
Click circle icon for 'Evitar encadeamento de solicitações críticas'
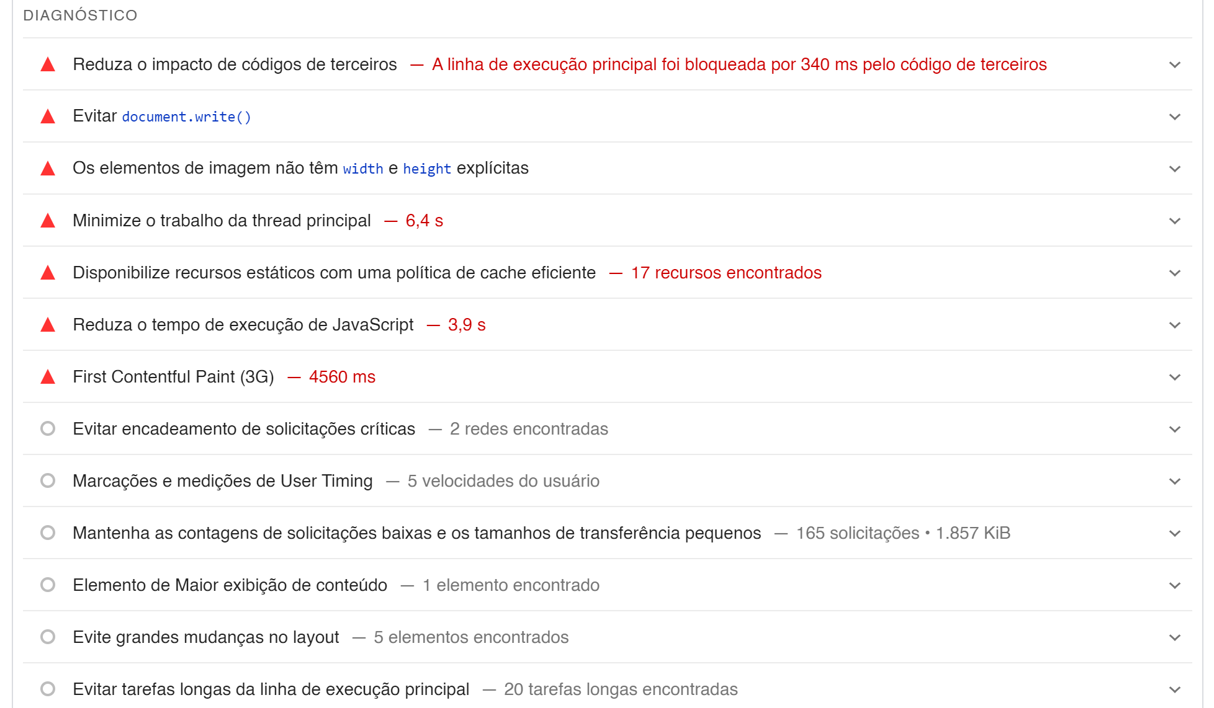coord(49,428)
